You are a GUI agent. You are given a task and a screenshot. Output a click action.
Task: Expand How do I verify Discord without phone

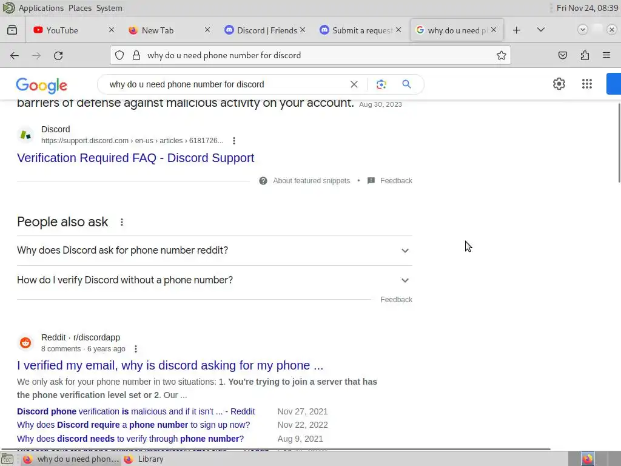click(214, 280)
